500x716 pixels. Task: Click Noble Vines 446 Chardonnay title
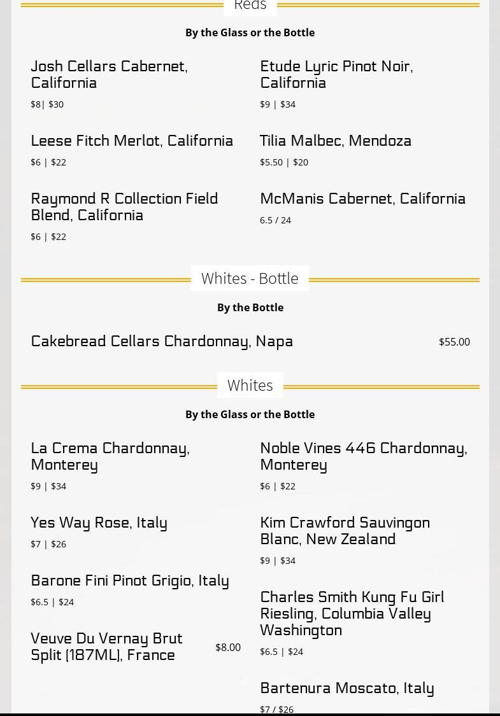pos(363,456)
